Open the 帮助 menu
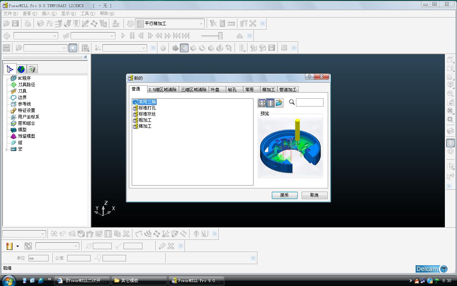457x286 pixels. (x=107, y=14)
